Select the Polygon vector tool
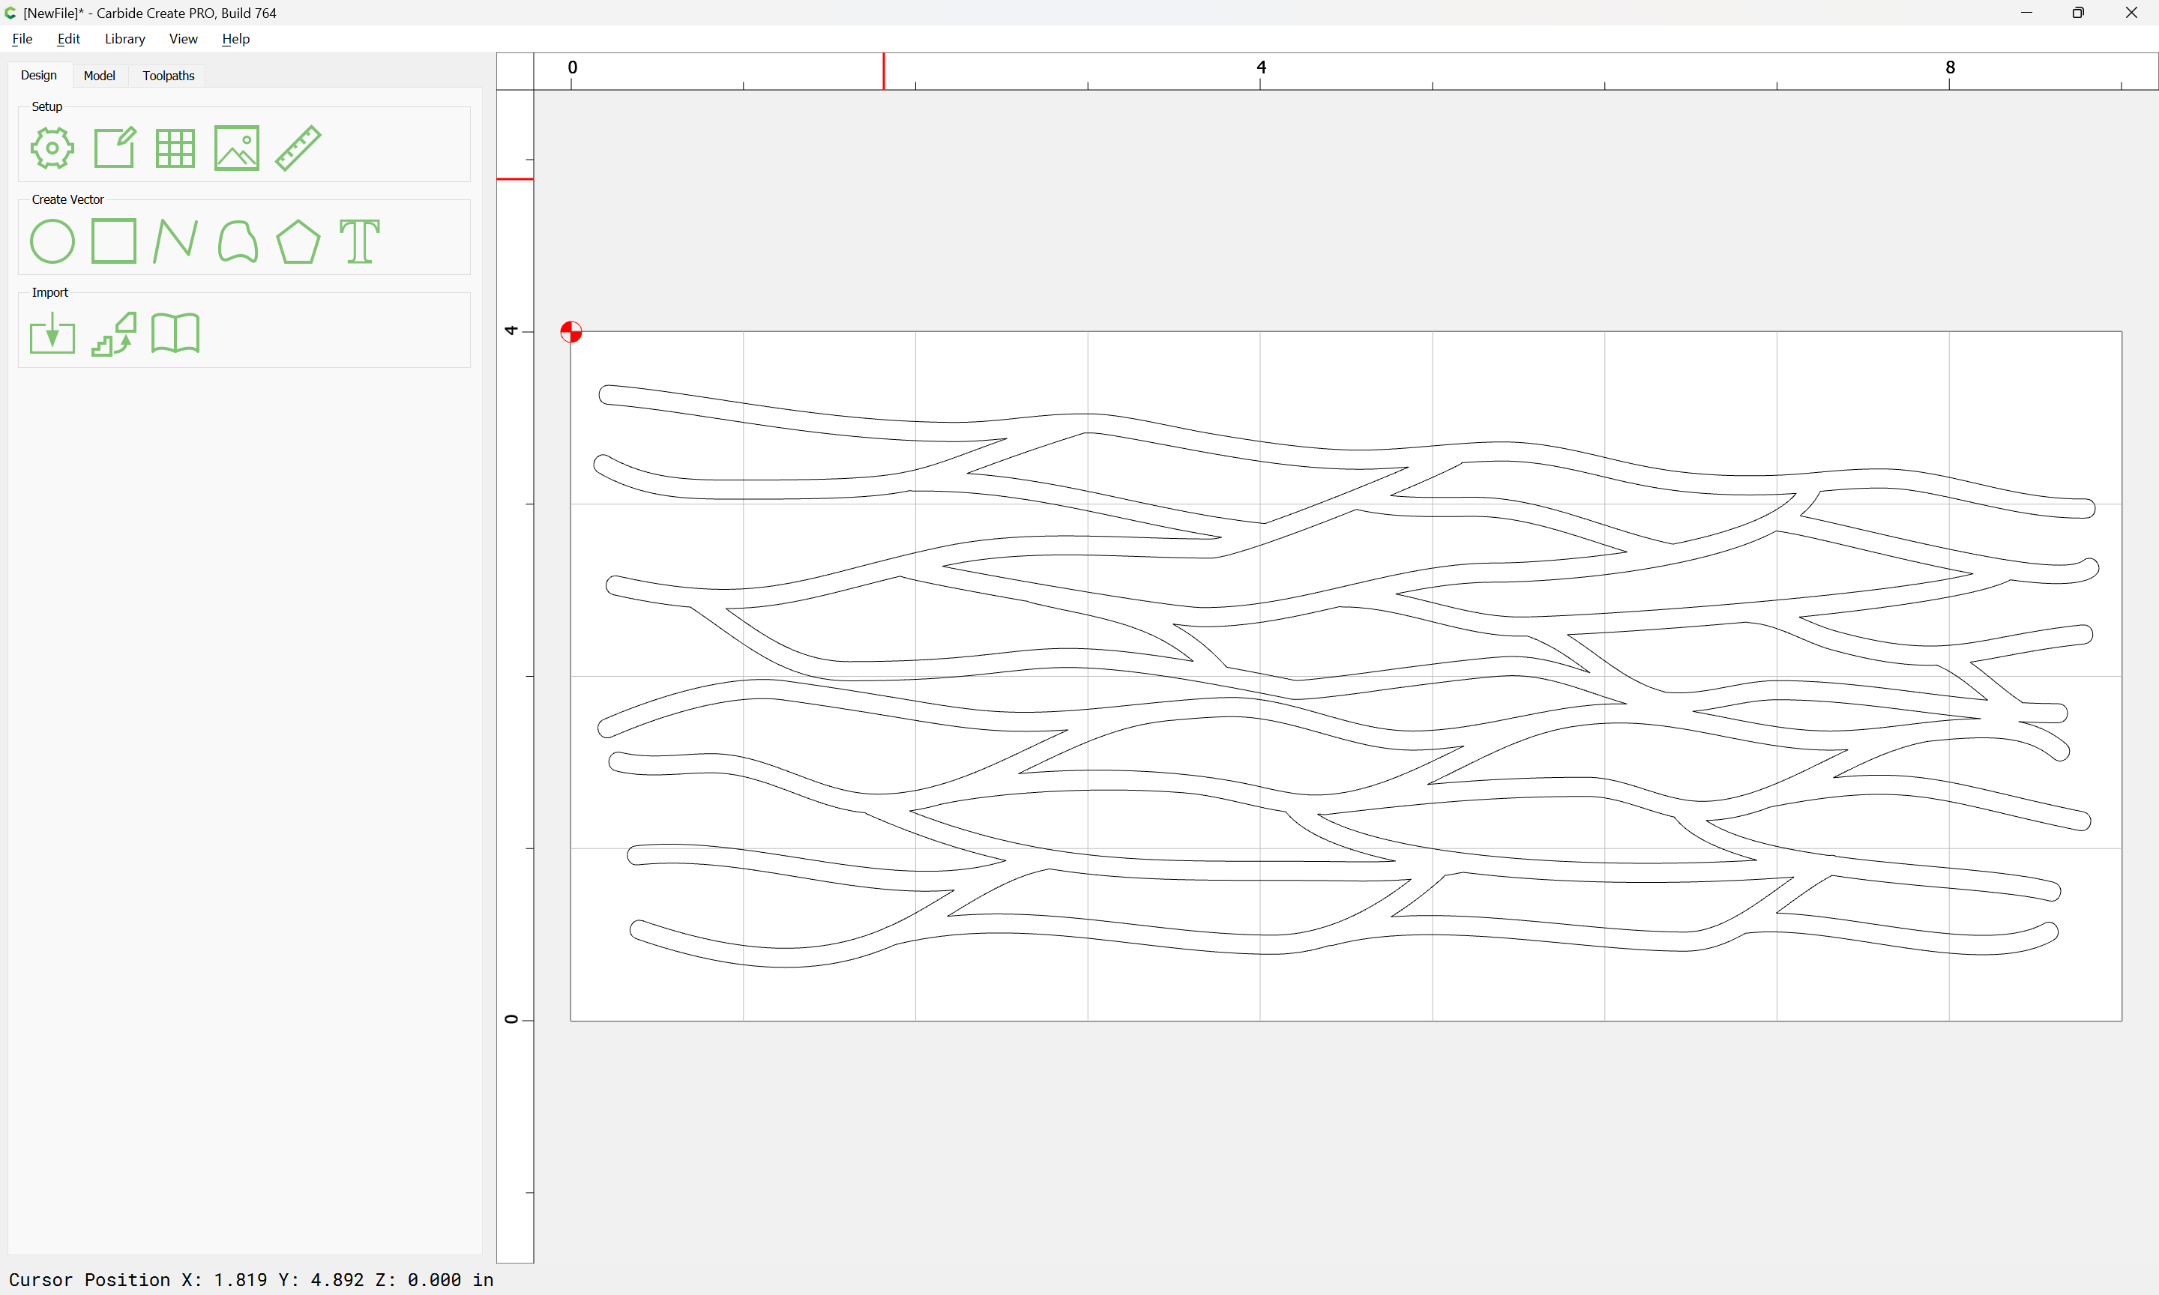Viewport: 2159px width, 1295px height. coord(298,241)
